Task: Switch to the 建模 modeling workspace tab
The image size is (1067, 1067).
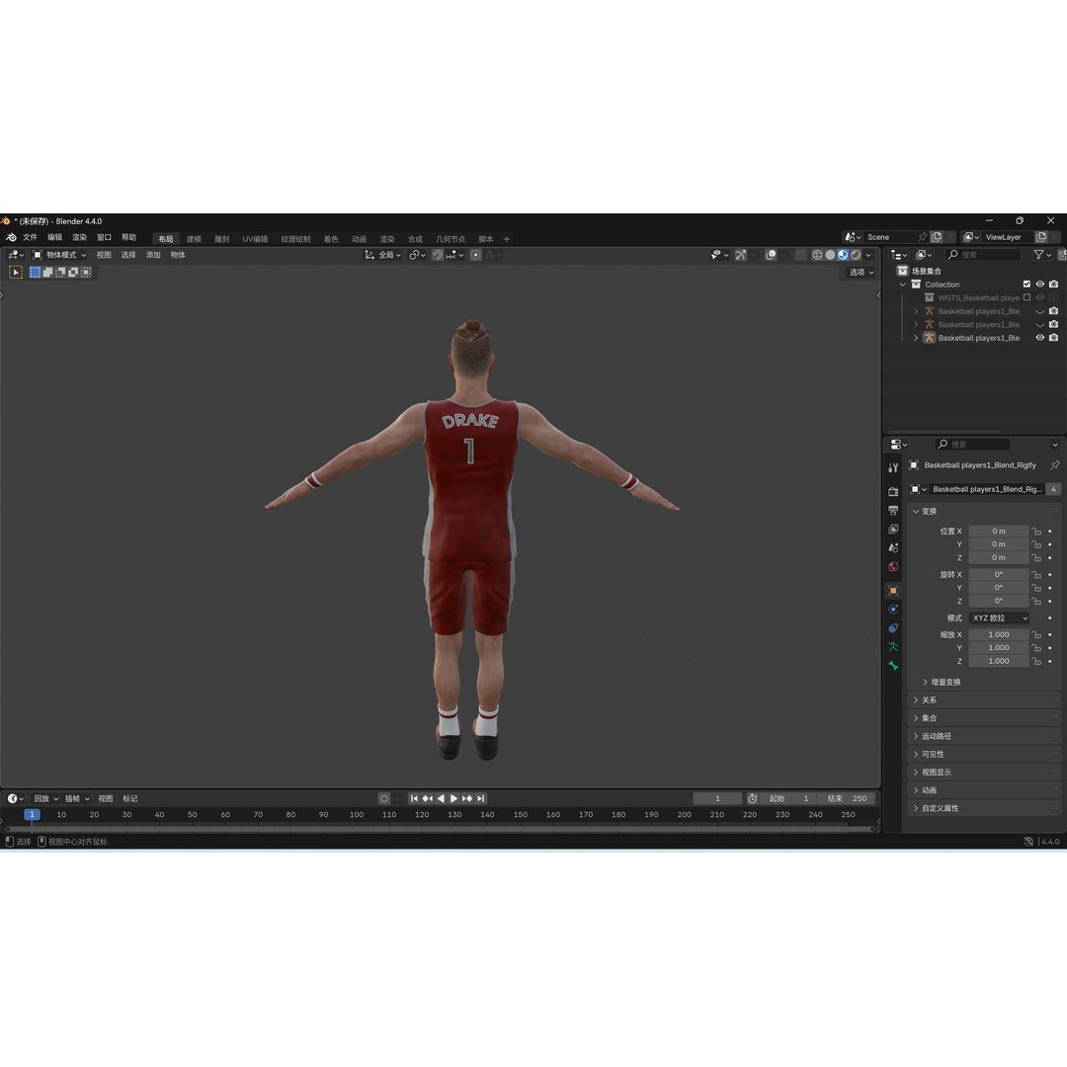Action: 194,239
